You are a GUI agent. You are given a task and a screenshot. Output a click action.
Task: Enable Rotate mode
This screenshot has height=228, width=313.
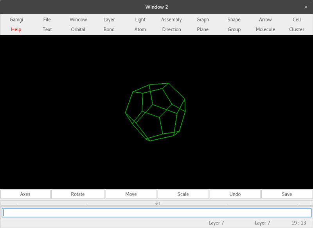pos(78,194)
